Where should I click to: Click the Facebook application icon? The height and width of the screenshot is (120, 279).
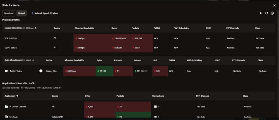click(6, 117)
